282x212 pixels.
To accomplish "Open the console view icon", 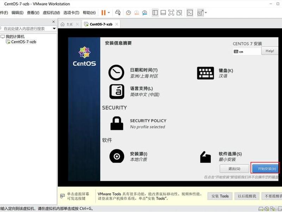I will coord(190,13).
